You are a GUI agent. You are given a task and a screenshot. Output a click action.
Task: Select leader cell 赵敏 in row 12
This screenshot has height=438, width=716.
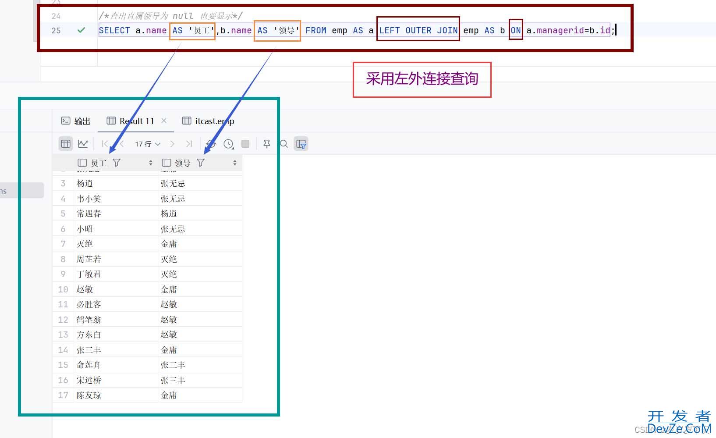pos(200,320)
